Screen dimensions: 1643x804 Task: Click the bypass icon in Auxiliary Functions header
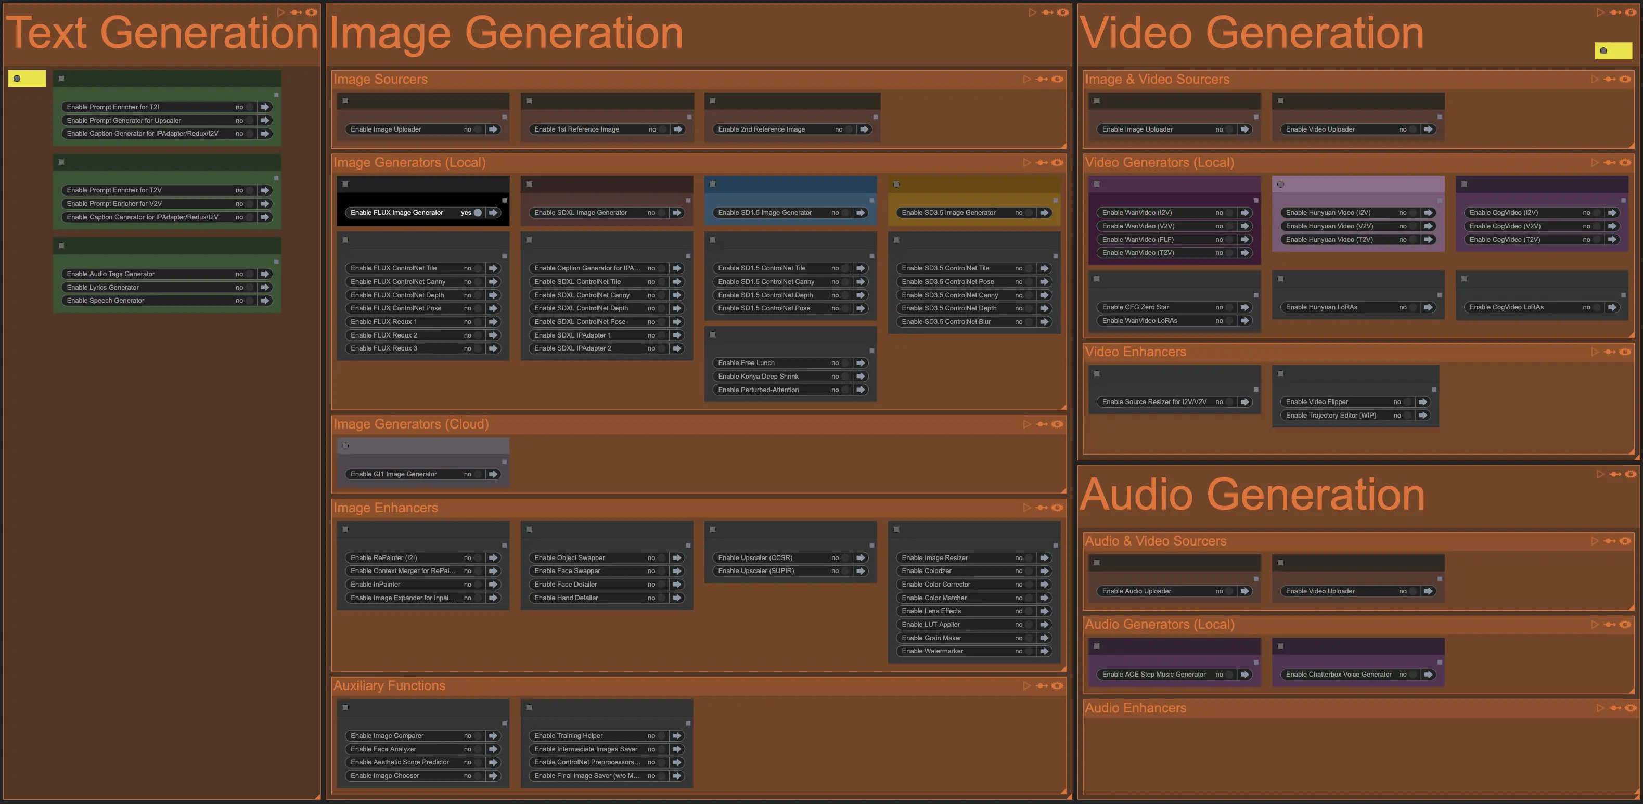tap(1042, 685)
